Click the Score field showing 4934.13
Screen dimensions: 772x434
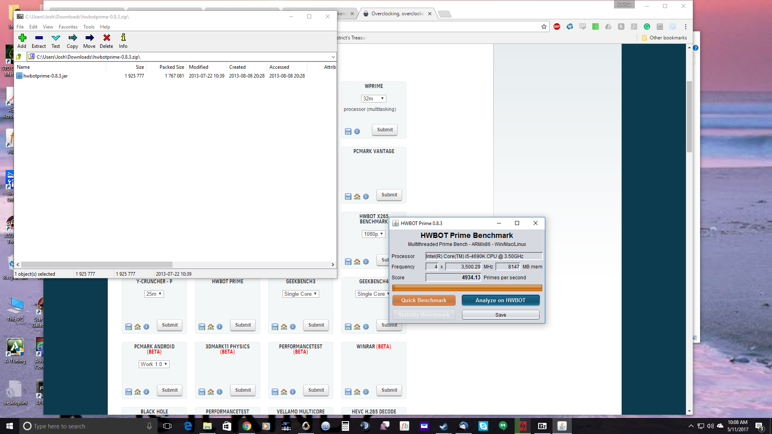pyautogui.click(x=454, y=277)
